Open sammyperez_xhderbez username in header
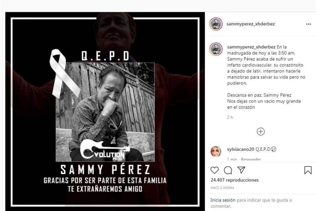Screen dimensions: 316x211 pyautogui.click(x=250, y=24)
